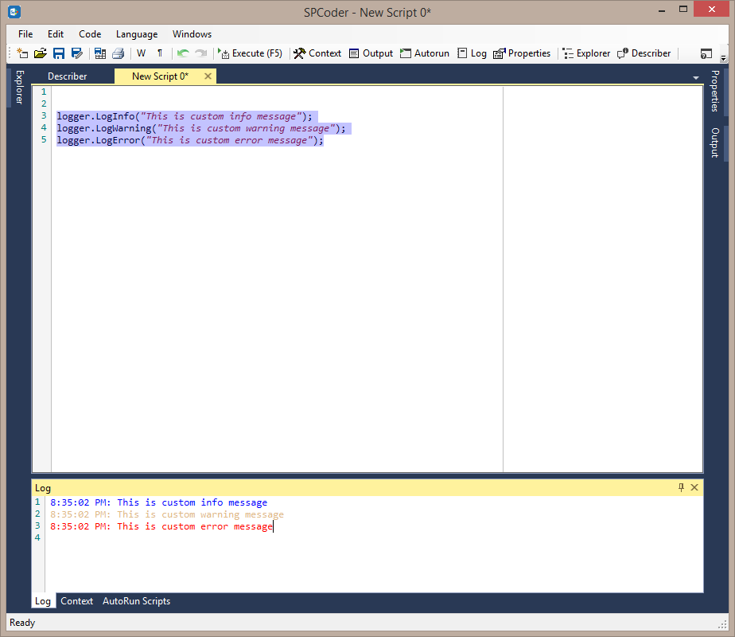Run the script with Execute (F5)
Image resolution: width=735 pixels, height=637 pixels.
(251, 53)
